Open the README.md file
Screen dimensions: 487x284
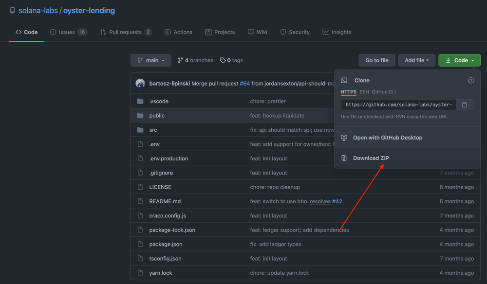click(x=165, y=201)
